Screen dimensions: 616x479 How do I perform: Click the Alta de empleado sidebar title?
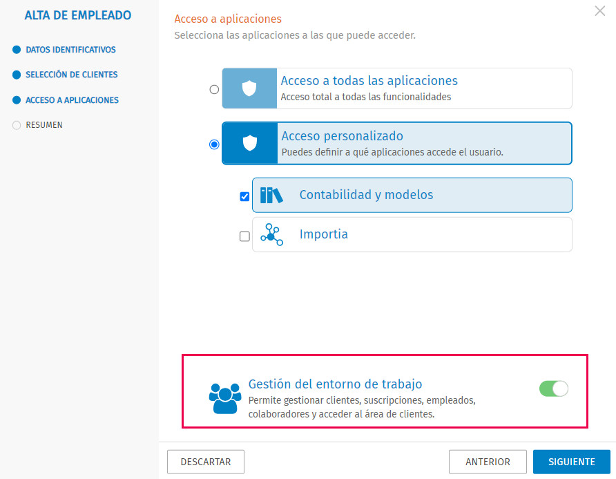(x=78, y=15)
